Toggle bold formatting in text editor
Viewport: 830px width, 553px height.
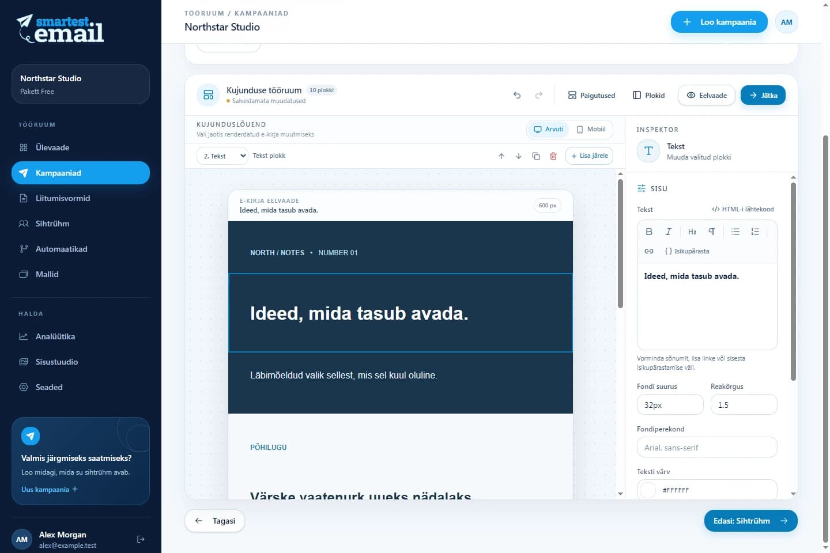coord(649,232)
